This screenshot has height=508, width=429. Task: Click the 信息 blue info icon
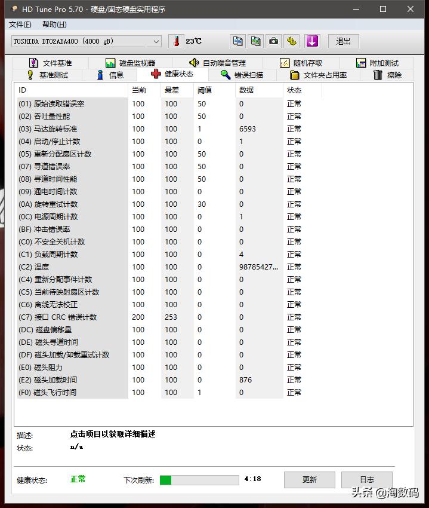pyautogui.click(x=100, y=75)
